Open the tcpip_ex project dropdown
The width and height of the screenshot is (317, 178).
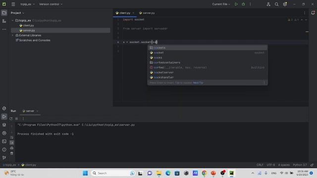click(27, 4)
